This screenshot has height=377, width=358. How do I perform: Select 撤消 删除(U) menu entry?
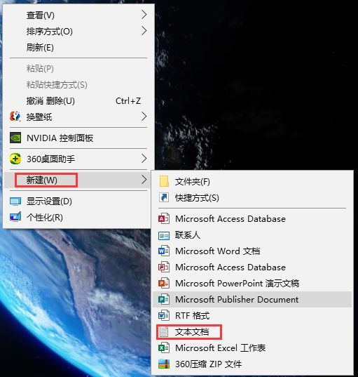pyautogui.click(x=78, y=100)
